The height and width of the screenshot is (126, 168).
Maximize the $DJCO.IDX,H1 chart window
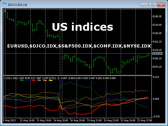tap(153, 5)
